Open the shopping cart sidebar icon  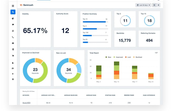13,56
